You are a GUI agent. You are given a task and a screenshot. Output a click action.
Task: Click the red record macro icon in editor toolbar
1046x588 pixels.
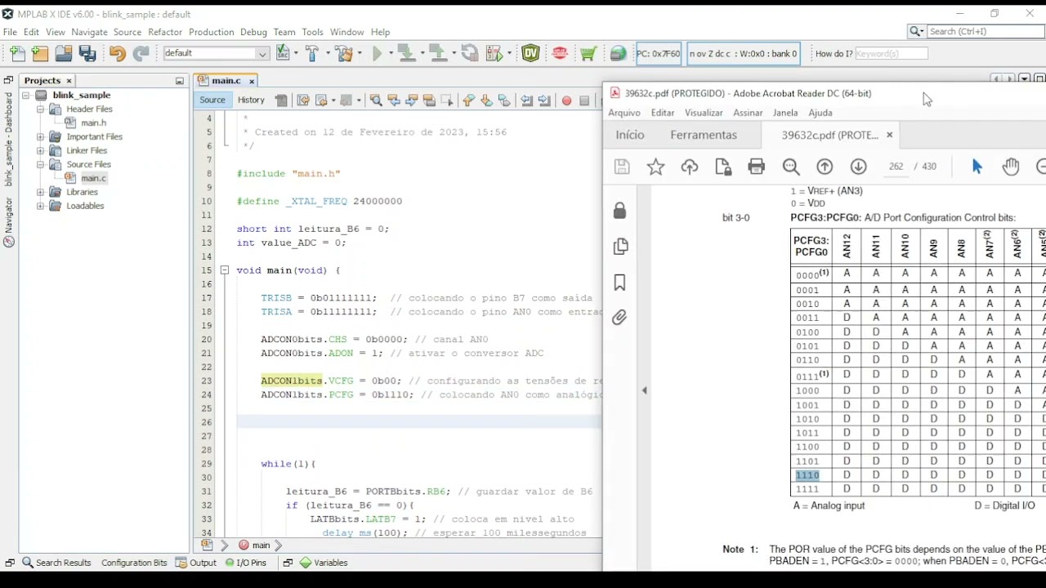pos(566,100)
